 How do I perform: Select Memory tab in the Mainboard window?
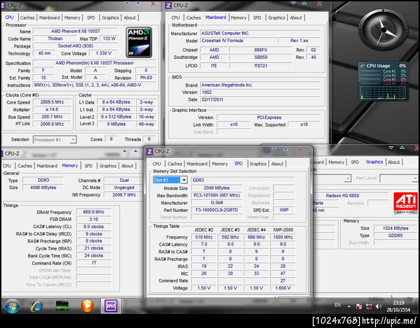pos(239,17)
